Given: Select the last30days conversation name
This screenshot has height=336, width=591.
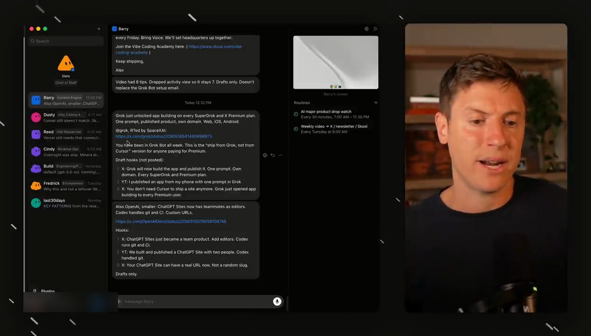Looking at the screenshot, I should click(x=55, y=200).
